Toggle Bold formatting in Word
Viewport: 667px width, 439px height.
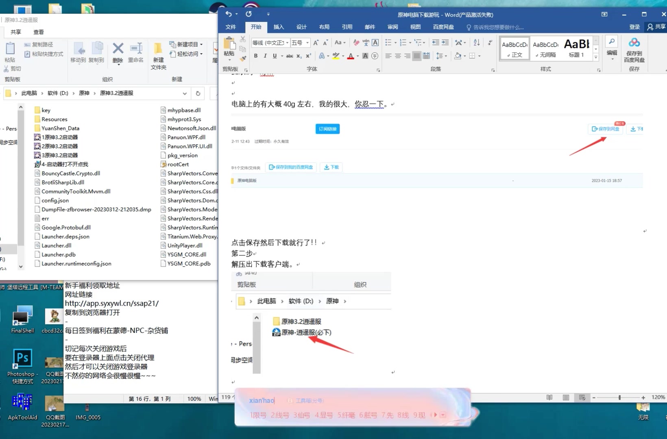[x=256, y=56]
